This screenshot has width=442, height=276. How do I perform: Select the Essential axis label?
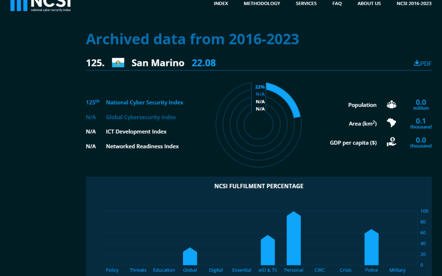point(242,270)
